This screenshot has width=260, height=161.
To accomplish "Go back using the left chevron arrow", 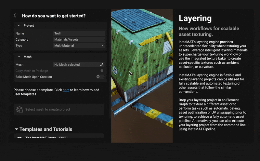I will pyautogui.click(x=15, y=16).
